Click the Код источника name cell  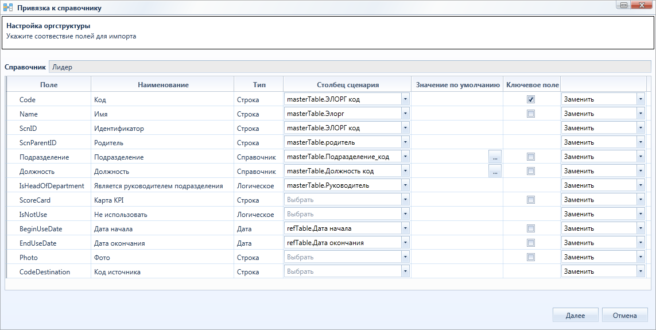click(163, 271)
